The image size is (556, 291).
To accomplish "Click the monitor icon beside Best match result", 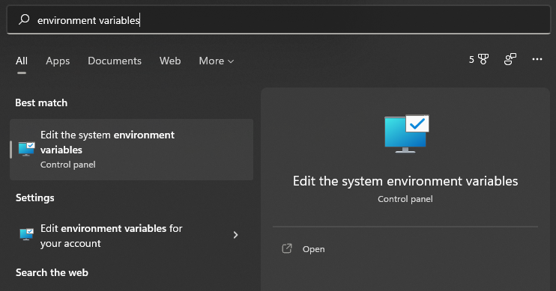I will pos(26,149).
